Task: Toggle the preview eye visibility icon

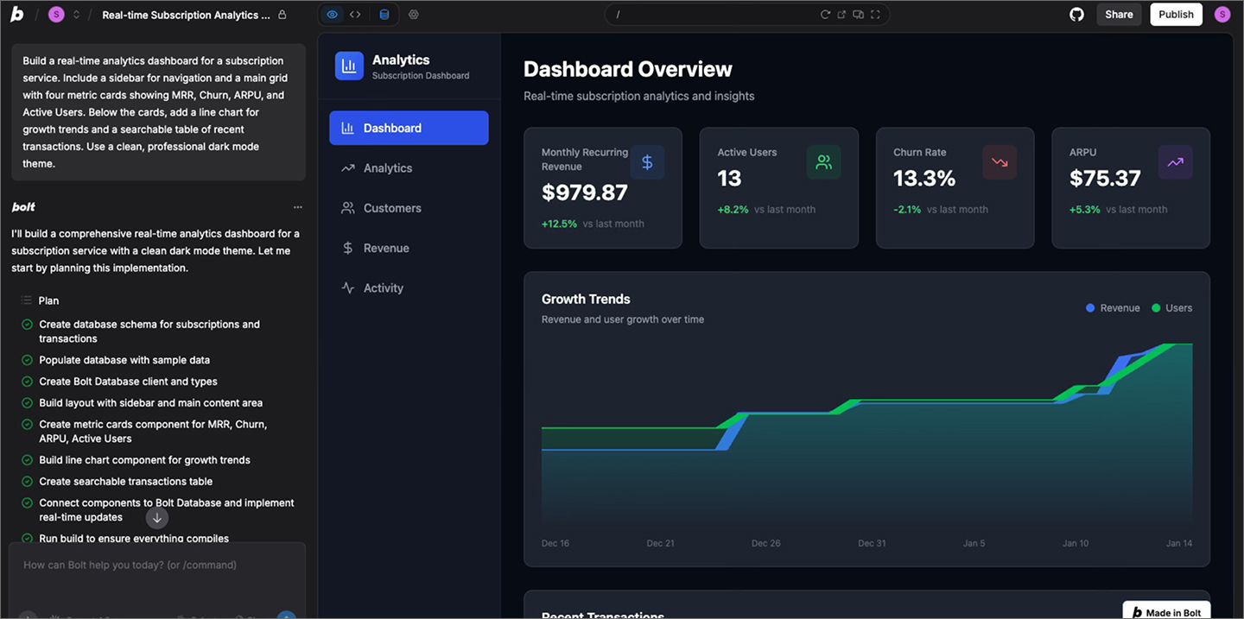Action: 332,14
